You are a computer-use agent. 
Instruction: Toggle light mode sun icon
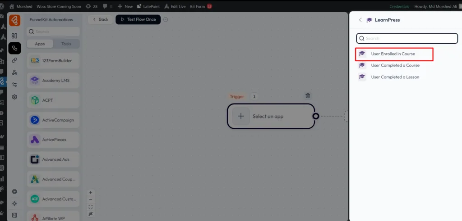click(14, 203)
